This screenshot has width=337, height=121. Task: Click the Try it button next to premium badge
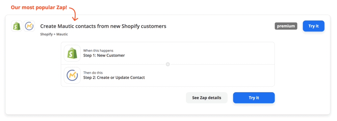click(x=314, y=26)
